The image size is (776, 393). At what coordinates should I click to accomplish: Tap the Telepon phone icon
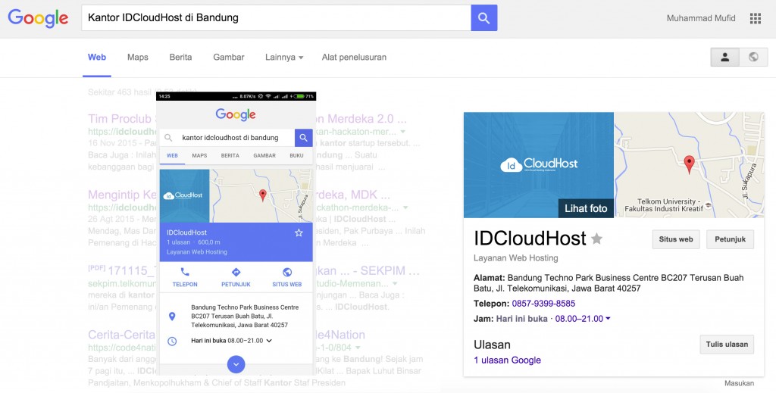click(x=185, y=272)
